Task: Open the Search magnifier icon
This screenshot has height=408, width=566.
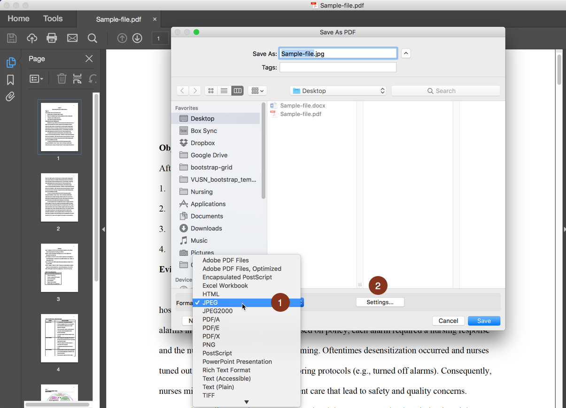Action: pos(92,38)
